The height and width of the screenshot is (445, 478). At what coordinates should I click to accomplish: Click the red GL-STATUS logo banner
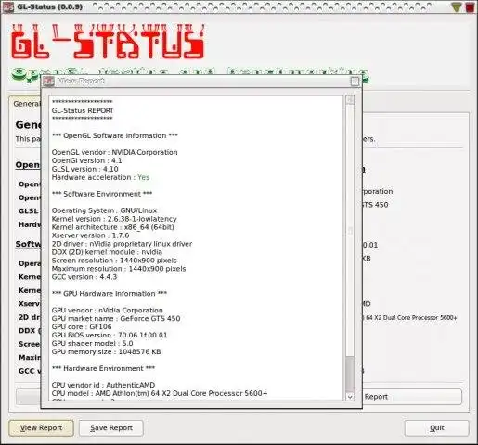pos(108,42)
